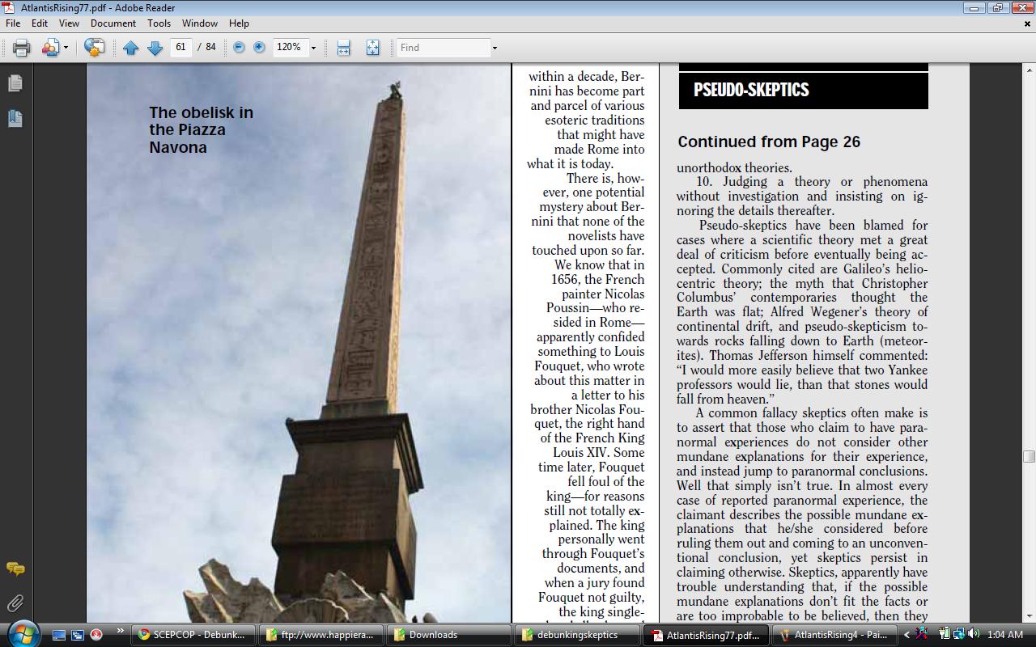The height and width of the screenshot is (647, 1036).
Task: Click 'Continued from Page 26' heading
Action: (x=769, y=142)
